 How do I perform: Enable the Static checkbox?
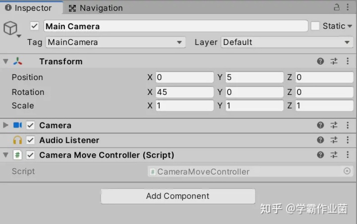pyautogui.click(x=315, y=26)
